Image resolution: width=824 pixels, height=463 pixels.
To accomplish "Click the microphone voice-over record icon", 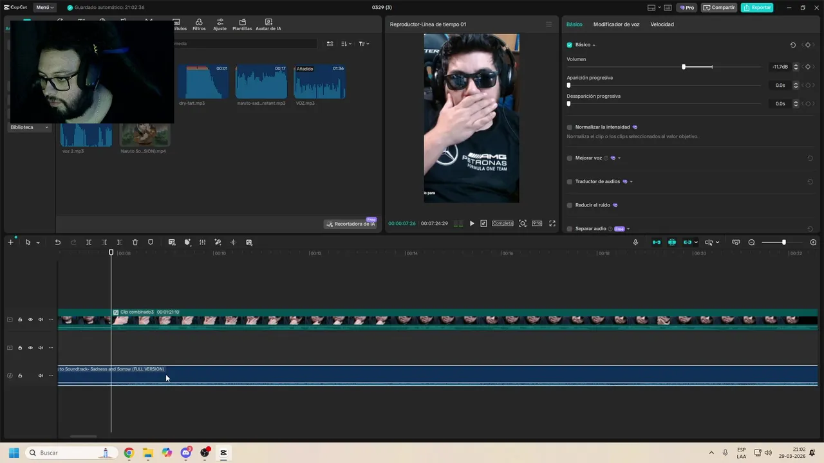I will (x=635, y=242).
